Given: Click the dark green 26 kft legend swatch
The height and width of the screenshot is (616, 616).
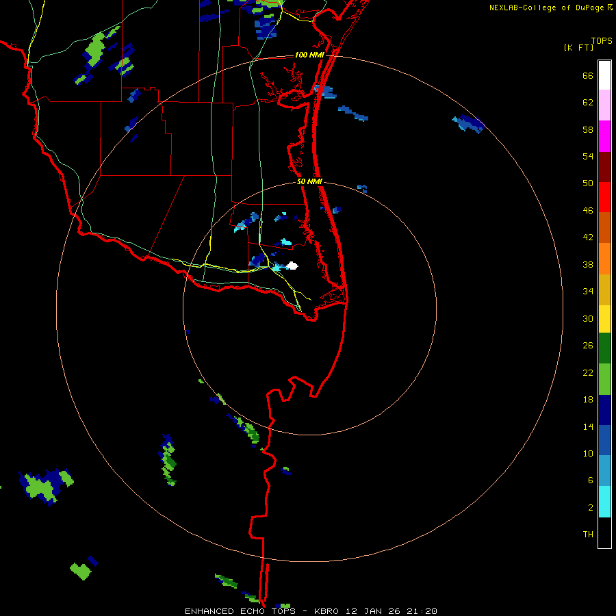Looking at the screenshot, I should [x=604, y=348].
